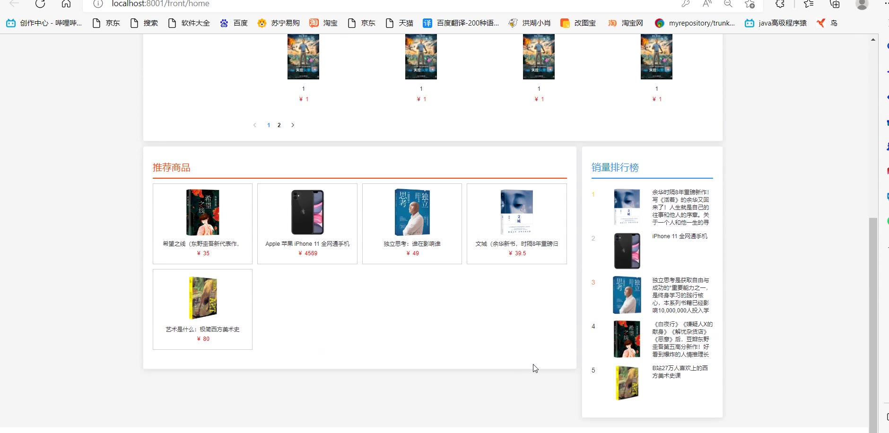Open rank 5 art book image in sales ranking
Viewport: 889px width, 433px height.
(627, 383)
